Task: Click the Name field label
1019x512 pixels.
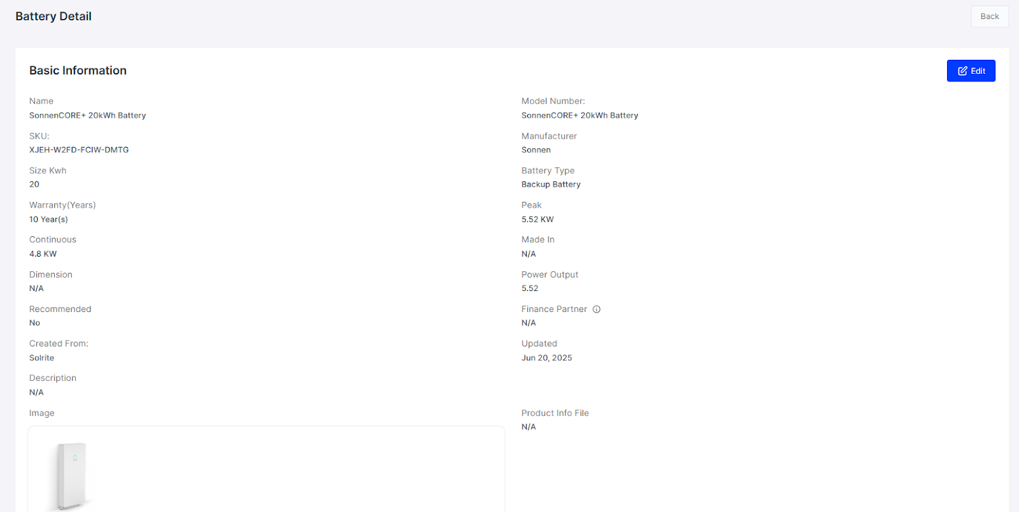Action: click(x=41, y=101)
